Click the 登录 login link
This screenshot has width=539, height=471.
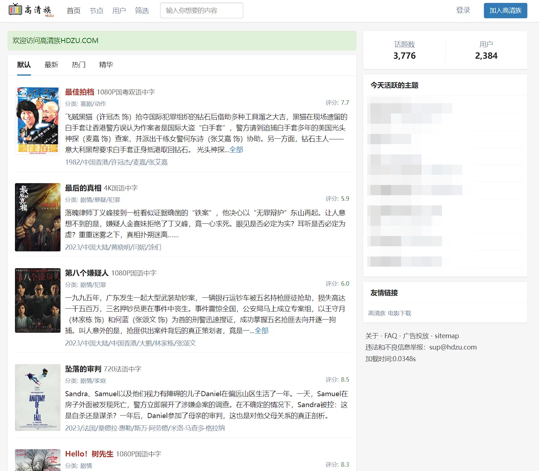463,10
